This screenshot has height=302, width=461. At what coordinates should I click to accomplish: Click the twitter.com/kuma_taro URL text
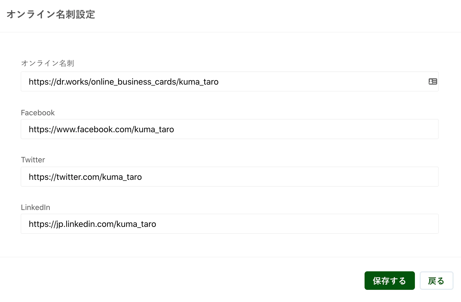pyautogui.click(x=85, y=177)
